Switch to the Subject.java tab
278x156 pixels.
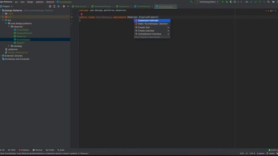124,6
